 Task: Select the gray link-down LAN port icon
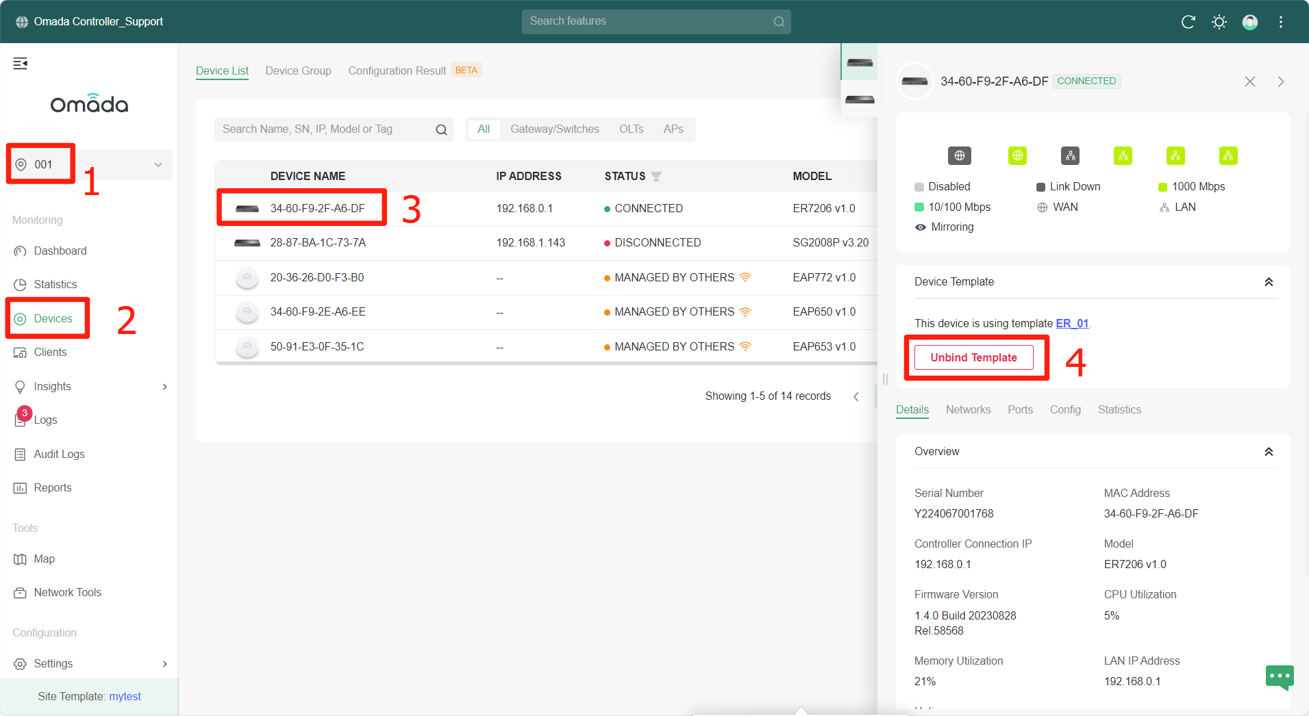click(x=1071, y=155)
